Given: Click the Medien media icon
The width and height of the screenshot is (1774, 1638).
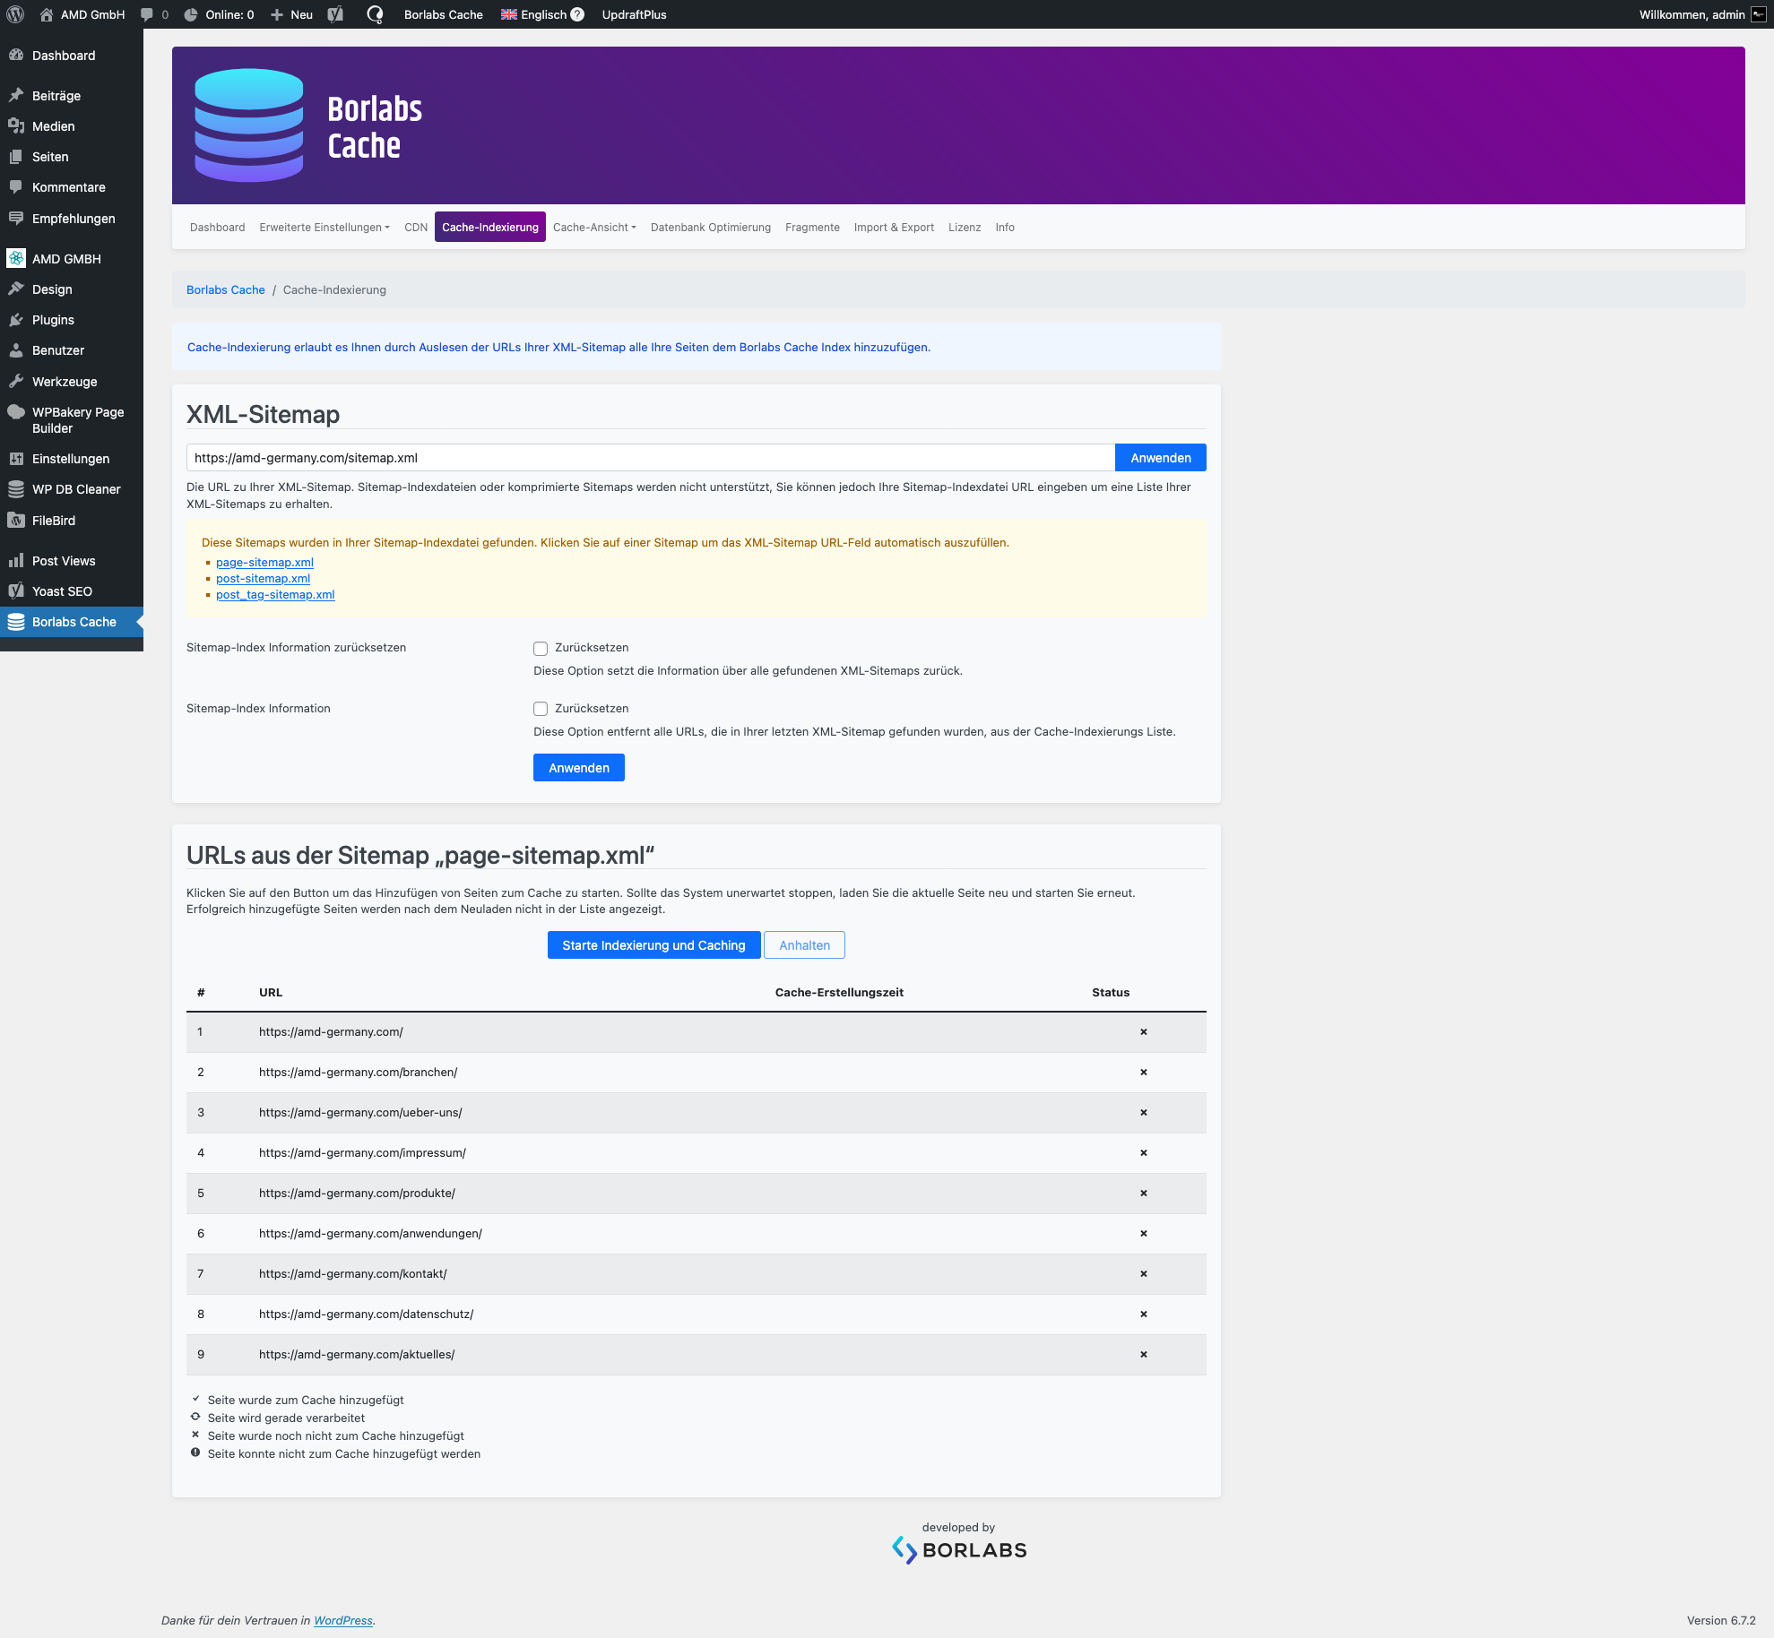Looking at the screenshot, I should tap(16, 126).
